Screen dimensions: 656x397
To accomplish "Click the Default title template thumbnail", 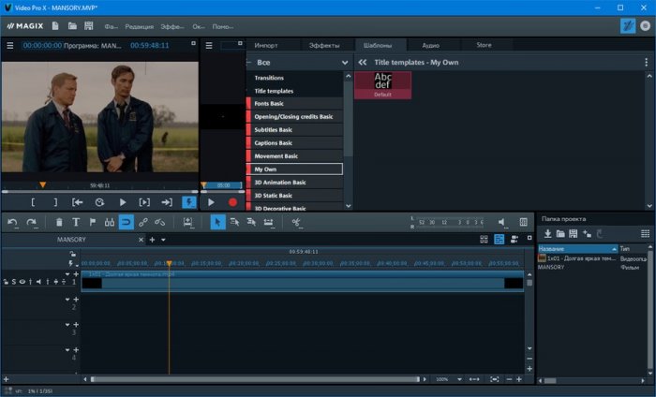I will (x=382, y=84).
